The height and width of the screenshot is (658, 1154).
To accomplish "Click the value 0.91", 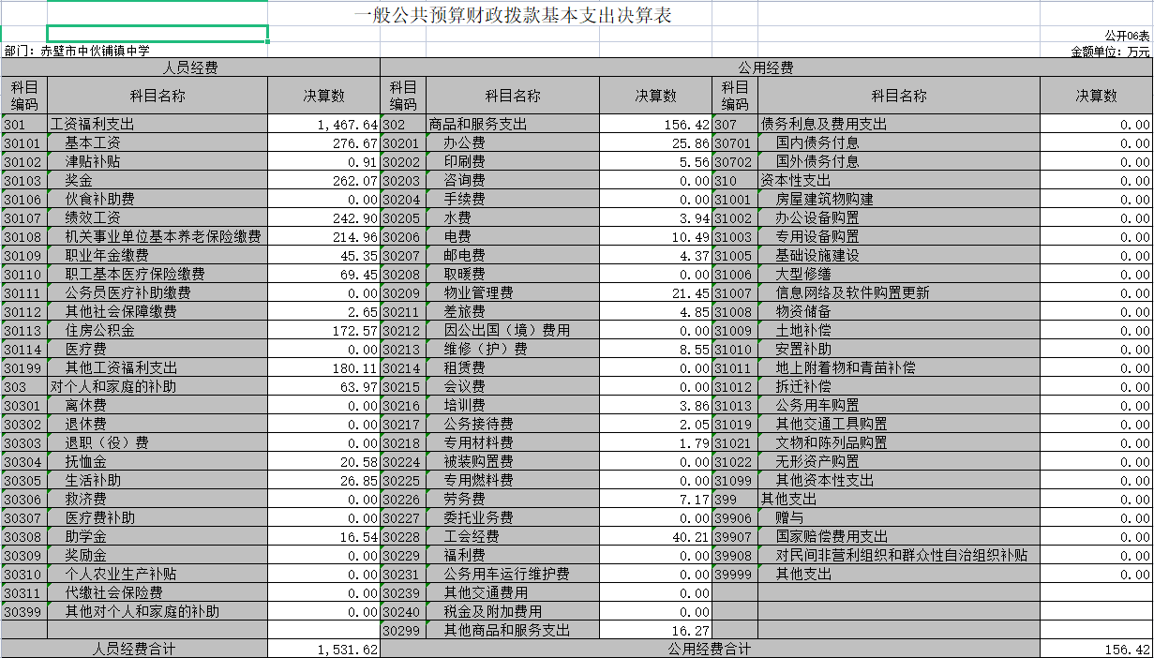I will click(x=323, y=161).
